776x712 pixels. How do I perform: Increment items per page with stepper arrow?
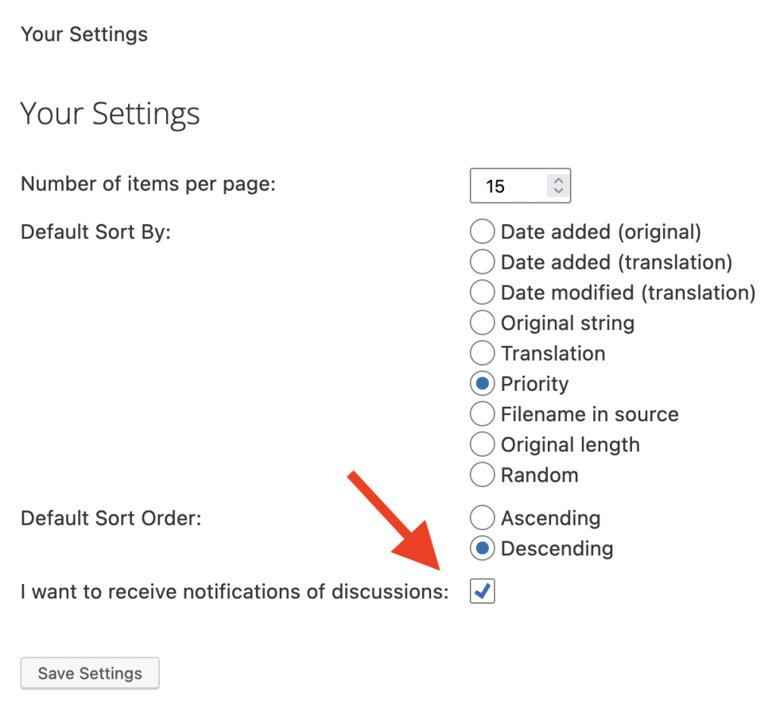tap(557, 180)
